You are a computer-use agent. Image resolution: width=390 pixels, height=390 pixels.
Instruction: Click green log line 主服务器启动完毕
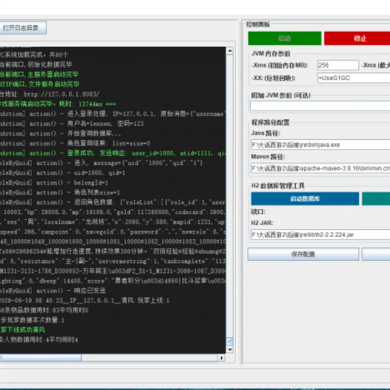tap(39, 75)
